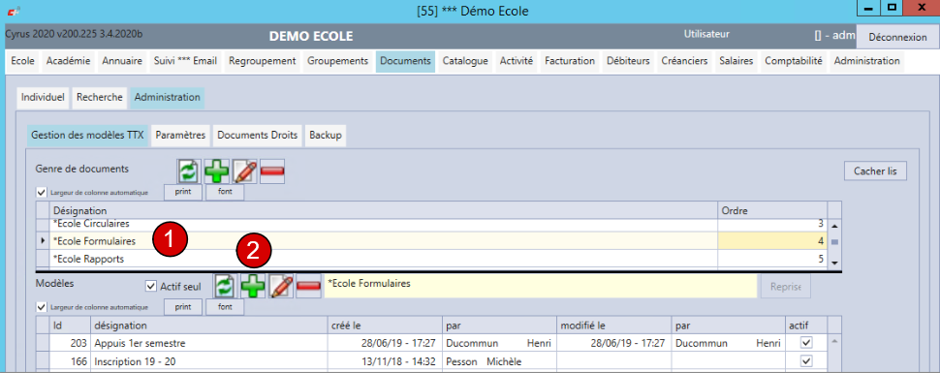Delete selected Genre de documents entry
This screenshot has width=940, height=373.
pyautogui.click(x=272, y=171)
